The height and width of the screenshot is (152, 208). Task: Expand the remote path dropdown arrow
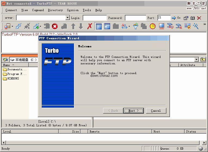coord(196,60)
